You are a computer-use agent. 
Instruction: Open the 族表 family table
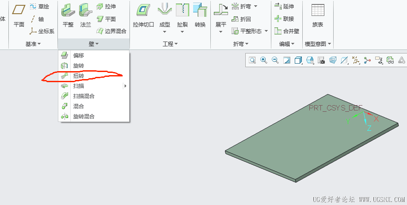pos(318,15)
